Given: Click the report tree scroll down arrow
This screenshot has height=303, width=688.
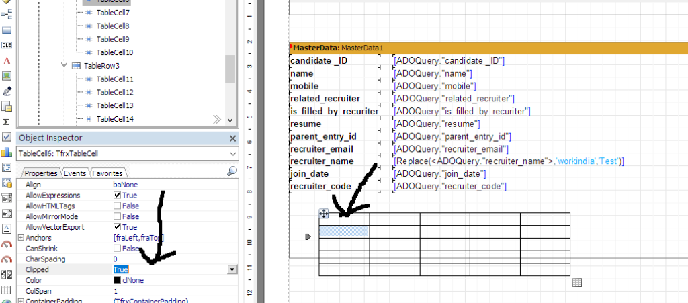Looking at the screenshot, I should tap(230, 120).
